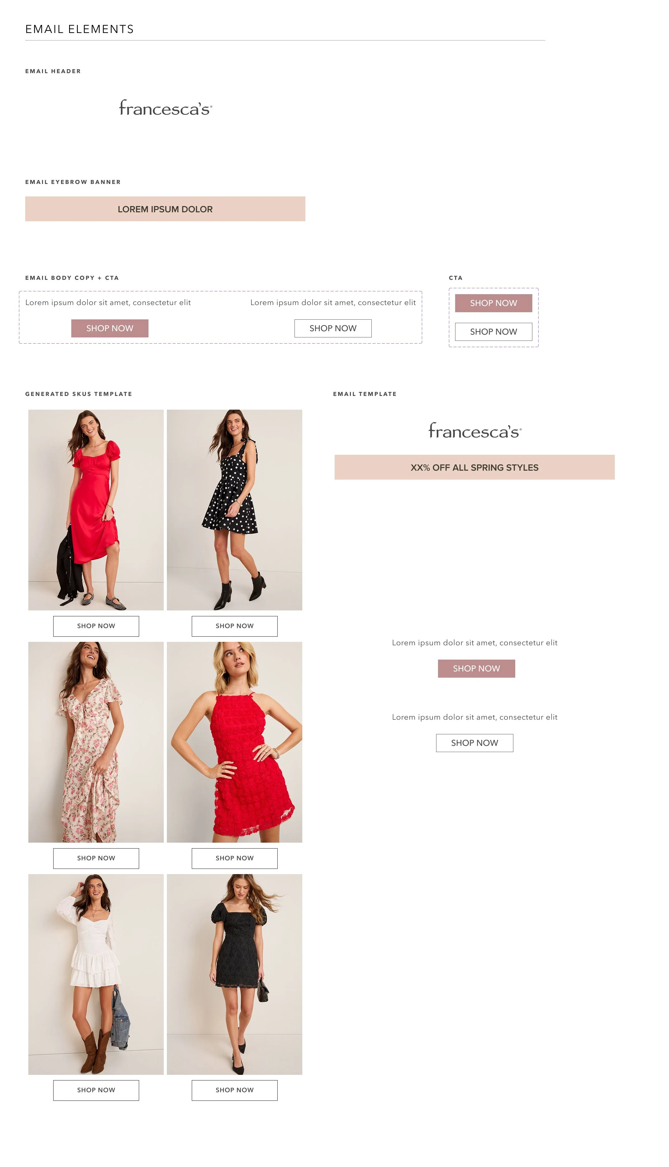Select the white ruffle dress photo

[x=96, y=974]
